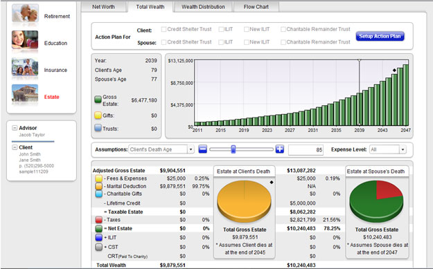Click the death age value field showing 85

[306, 149]
